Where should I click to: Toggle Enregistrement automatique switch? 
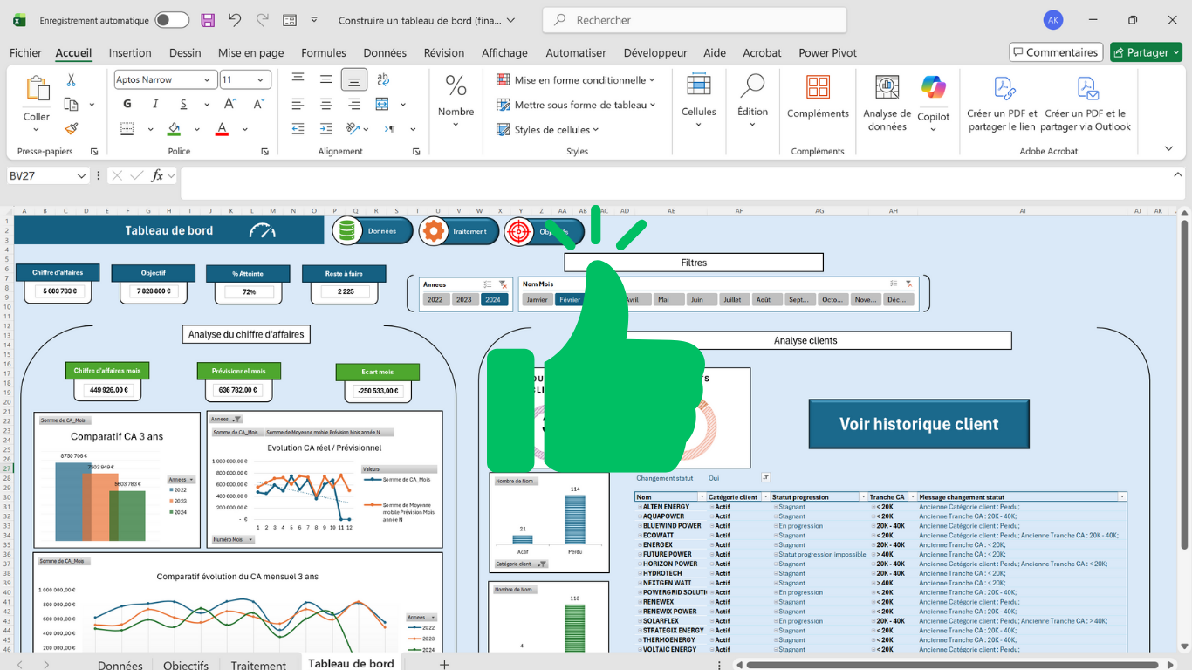tap(172, 20)
